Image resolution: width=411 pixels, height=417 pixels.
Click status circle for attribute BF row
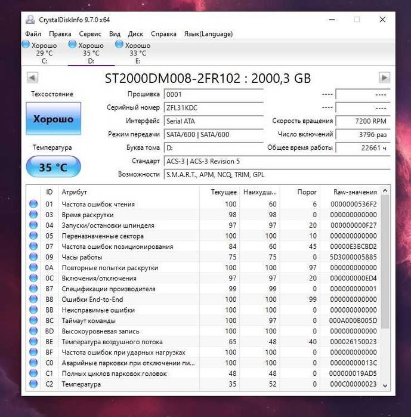(33, 352)
